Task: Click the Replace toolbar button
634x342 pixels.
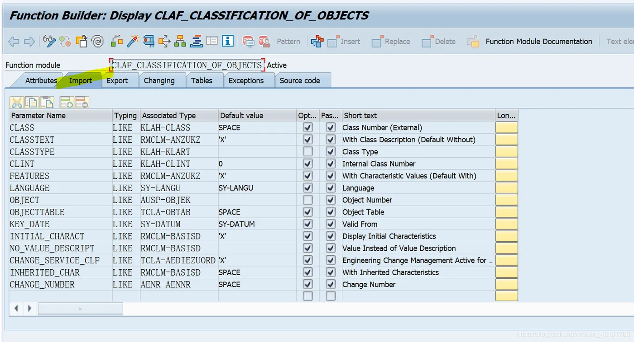Action: (x=391, y=42)
